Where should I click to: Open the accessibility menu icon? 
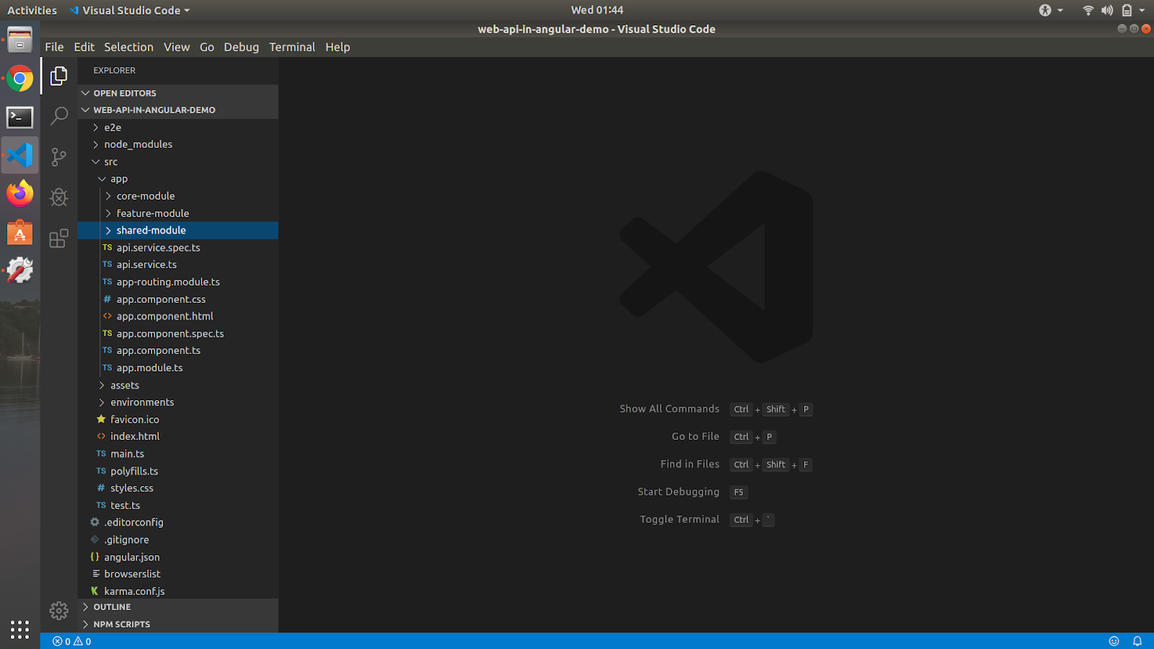click(x=1045, y=10)
